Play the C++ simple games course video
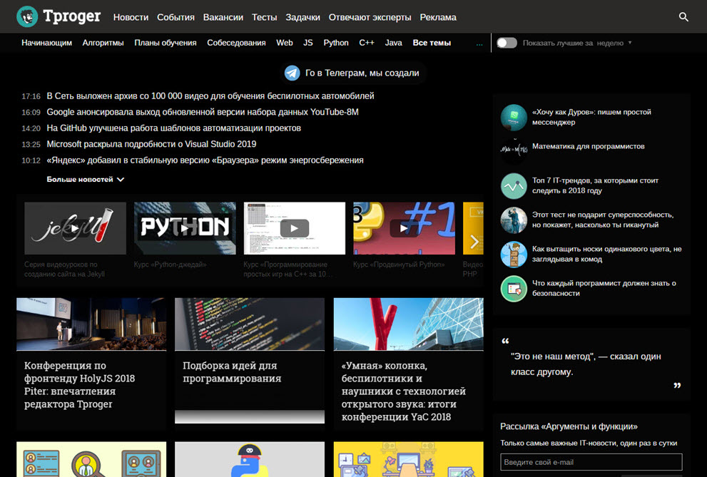This screenshot has height=477, width=707. (295, 228)
